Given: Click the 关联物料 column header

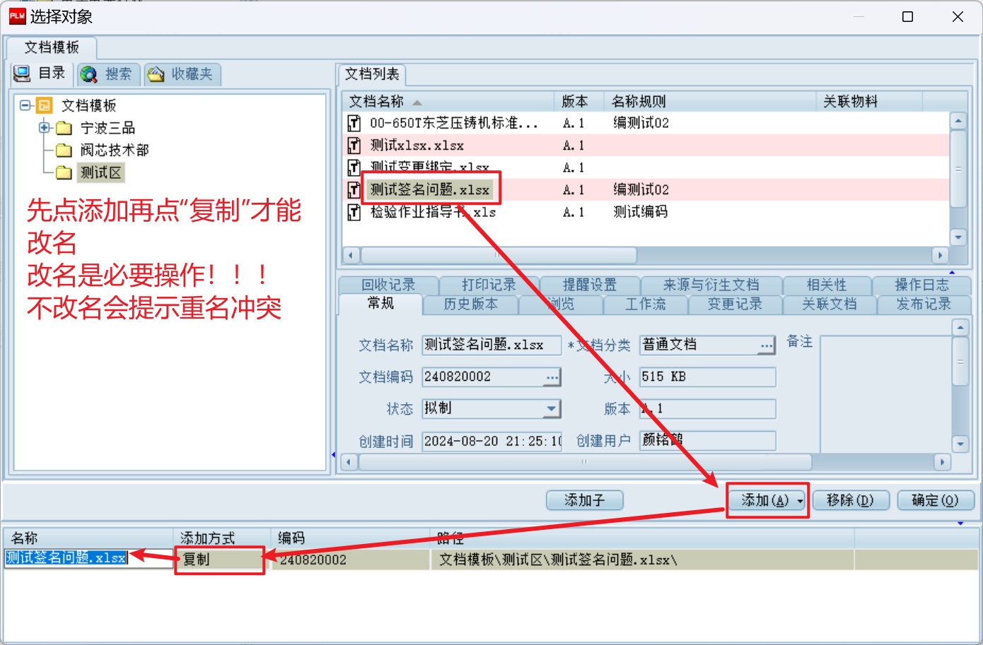Looking at the screenshot, I should pyautogui.click(x=869, y=101).
